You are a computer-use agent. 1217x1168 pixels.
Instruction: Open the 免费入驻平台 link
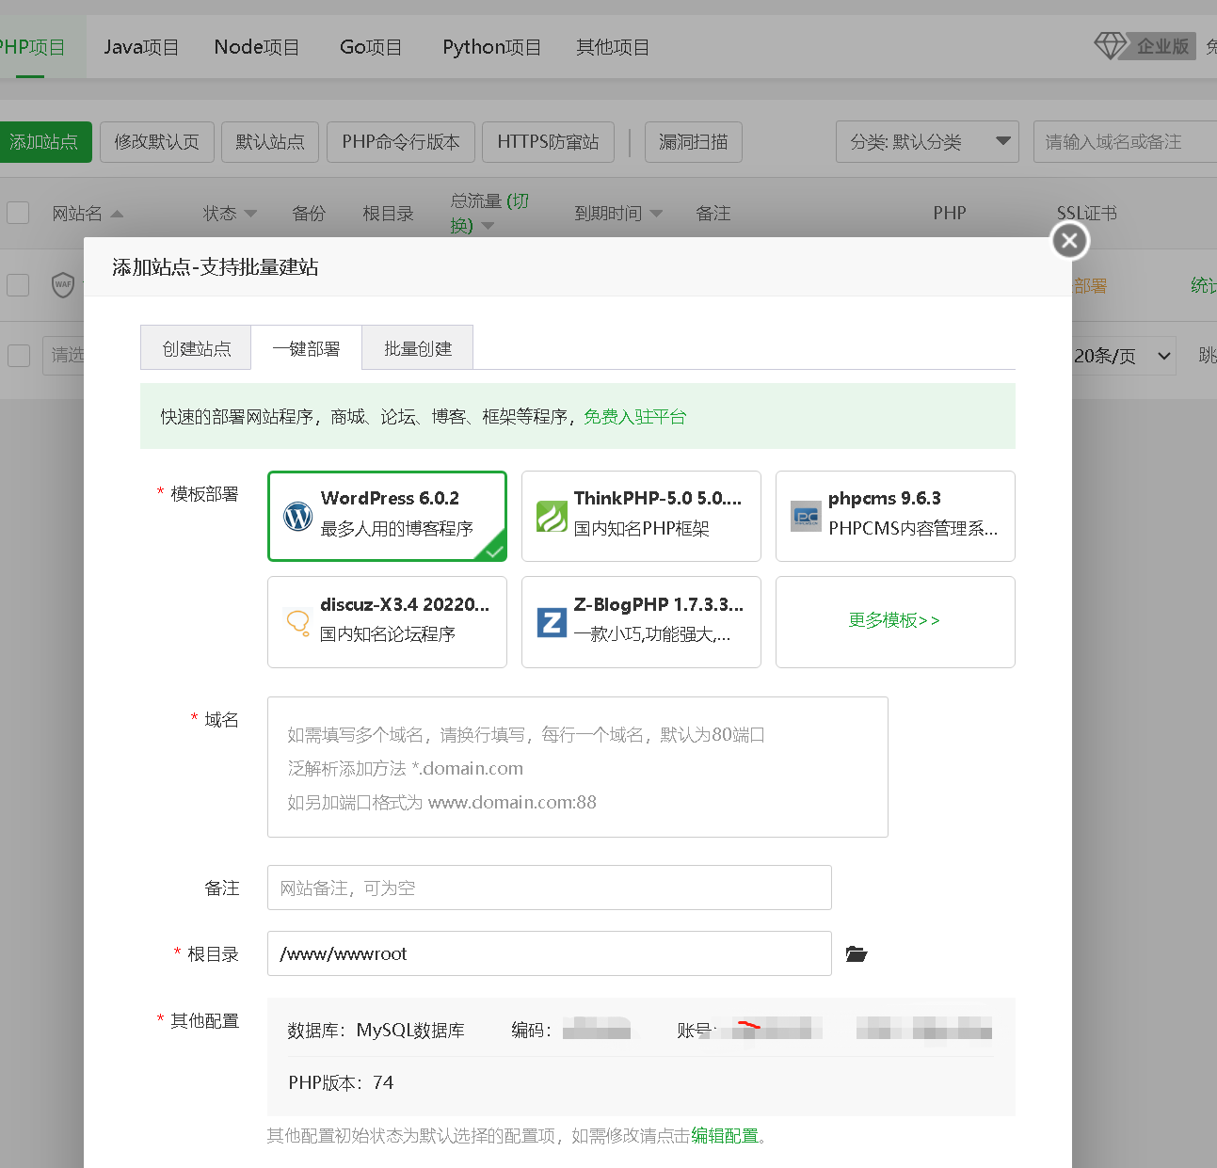click(635, 417)
